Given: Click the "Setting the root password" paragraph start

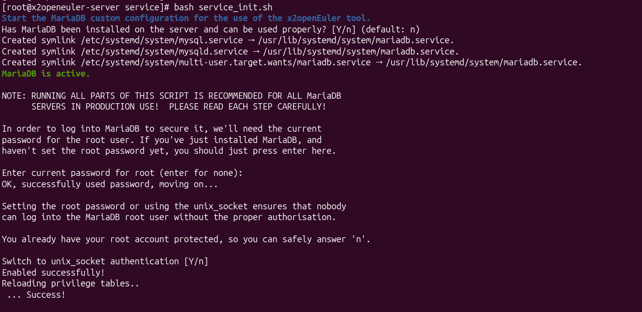Looking at the screenshot, I should pos(58,206).
